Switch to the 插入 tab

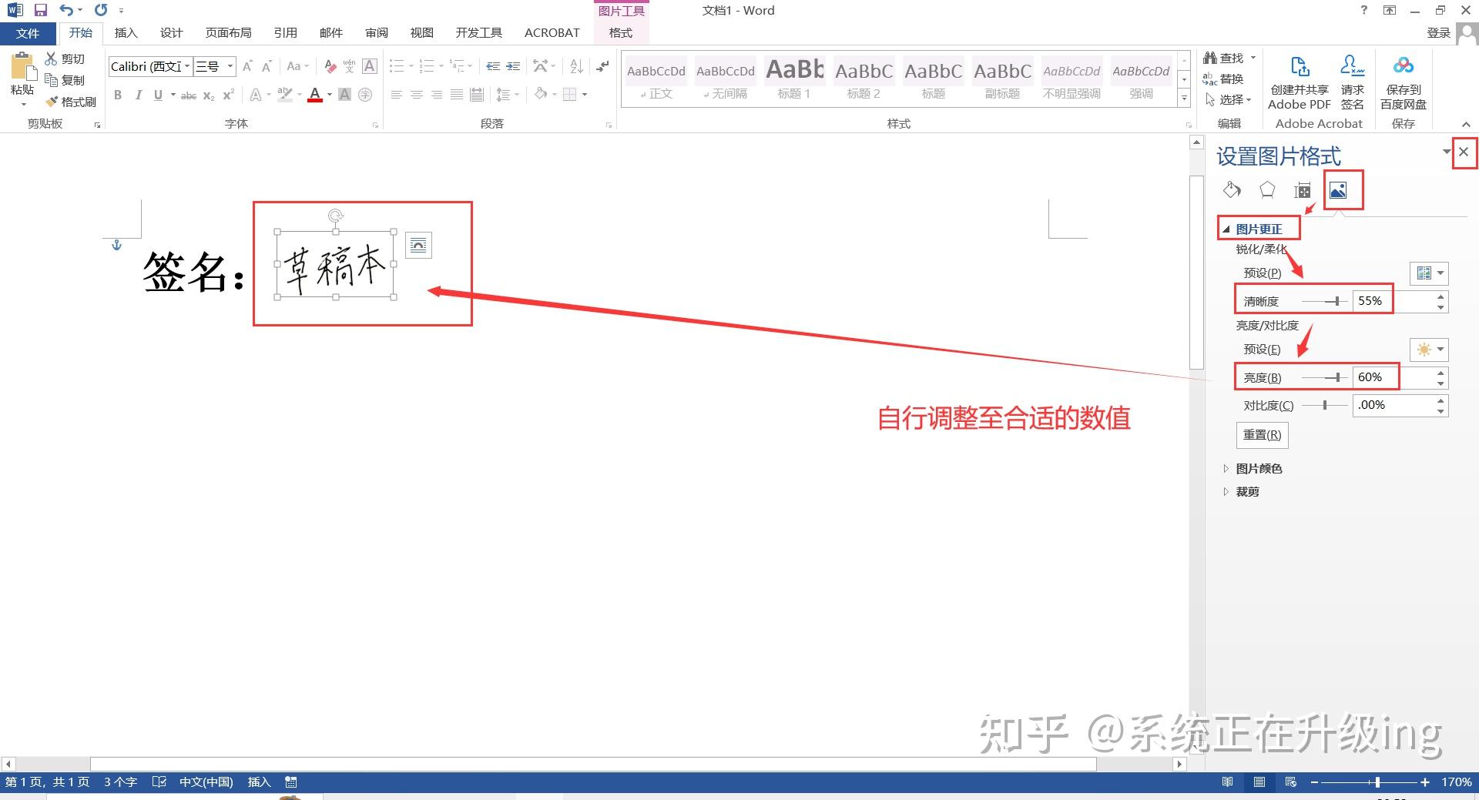point(126,33)
